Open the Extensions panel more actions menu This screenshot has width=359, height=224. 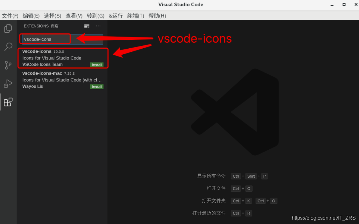pos(98,26)
